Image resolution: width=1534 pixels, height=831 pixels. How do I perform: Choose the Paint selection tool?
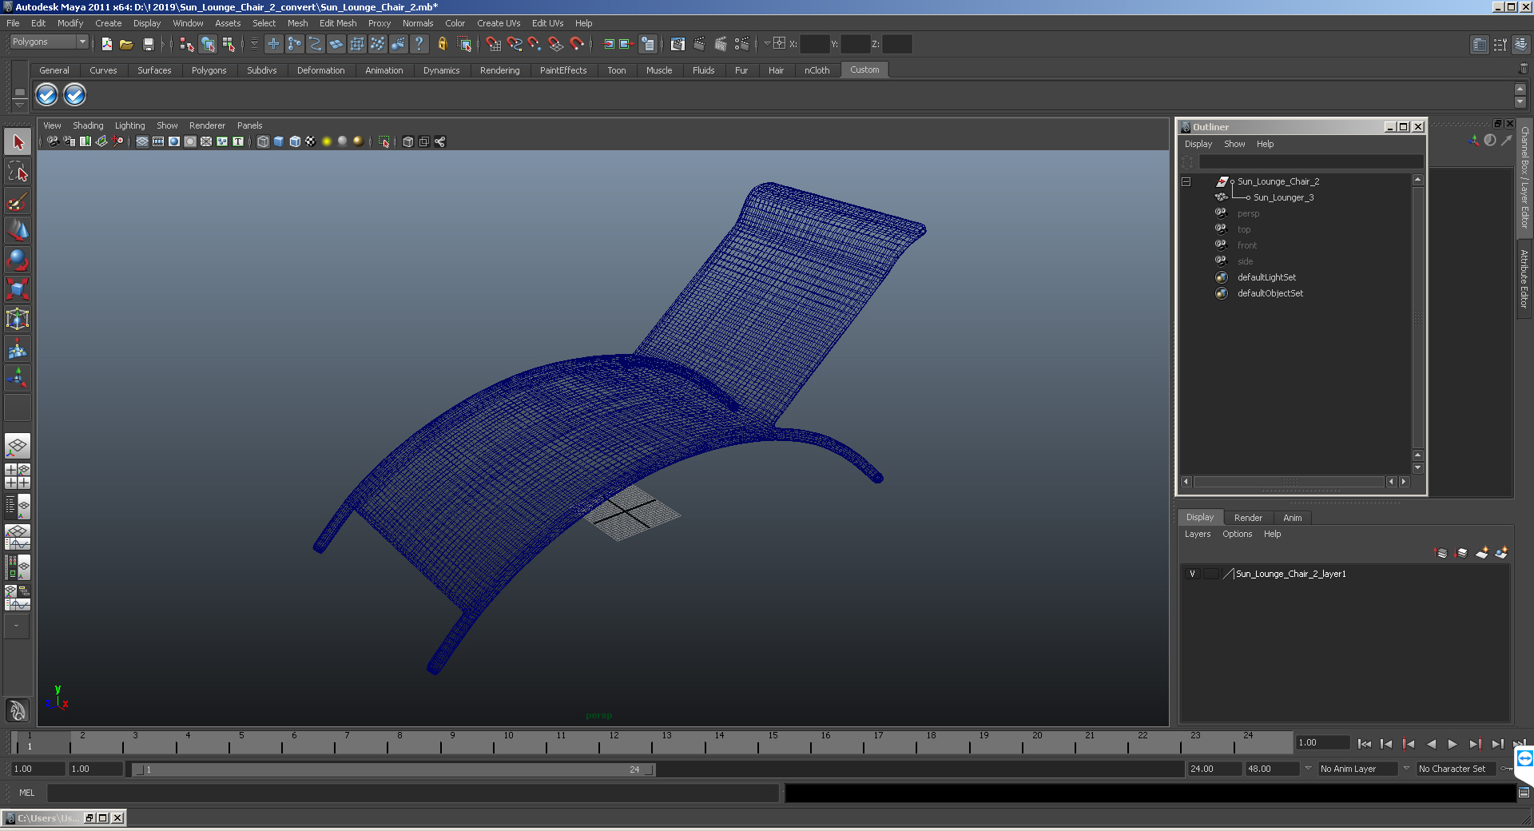pos(18,201)
